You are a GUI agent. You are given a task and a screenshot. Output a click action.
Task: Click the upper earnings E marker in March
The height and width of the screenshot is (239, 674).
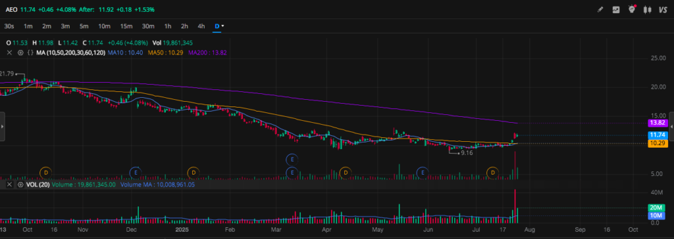pos(292,159)
